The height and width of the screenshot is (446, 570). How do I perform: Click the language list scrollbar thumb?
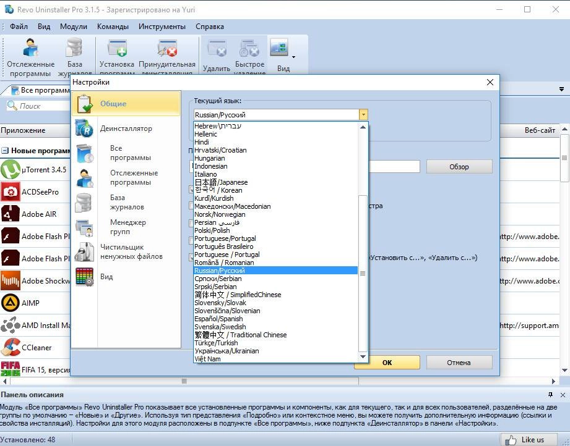click(x=363, y=273)
